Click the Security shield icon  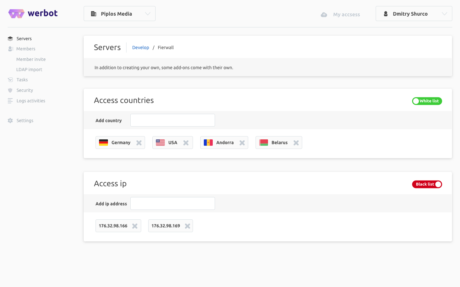click(x=10, y=90)
